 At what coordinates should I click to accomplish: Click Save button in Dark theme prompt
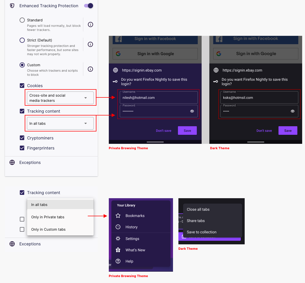[288, 130]
